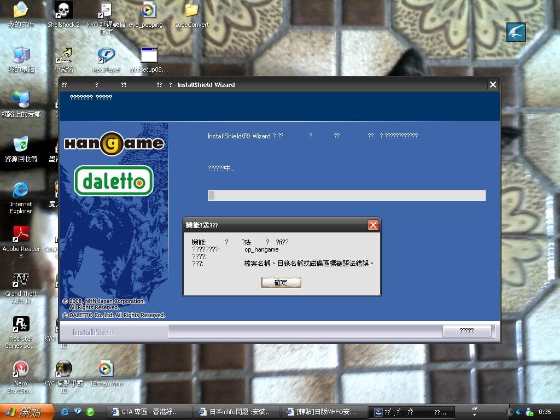This screenshot has height=420, width=560.
Task: Switch to the GTA 專區 taskbar window
Action: [149, 412]
